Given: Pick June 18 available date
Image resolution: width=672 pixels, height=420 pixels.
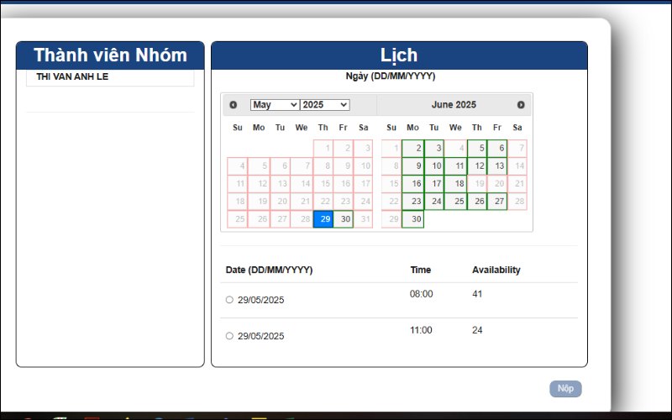Looking at the screenshot, I should 455,184.
